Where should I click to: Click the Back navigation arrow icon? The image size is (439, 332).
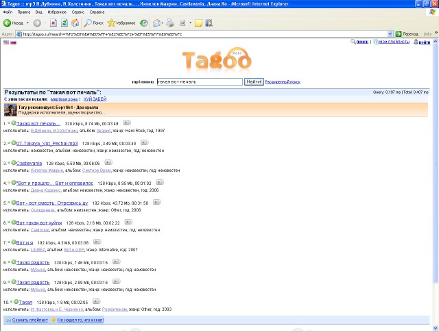click(7, 23)
